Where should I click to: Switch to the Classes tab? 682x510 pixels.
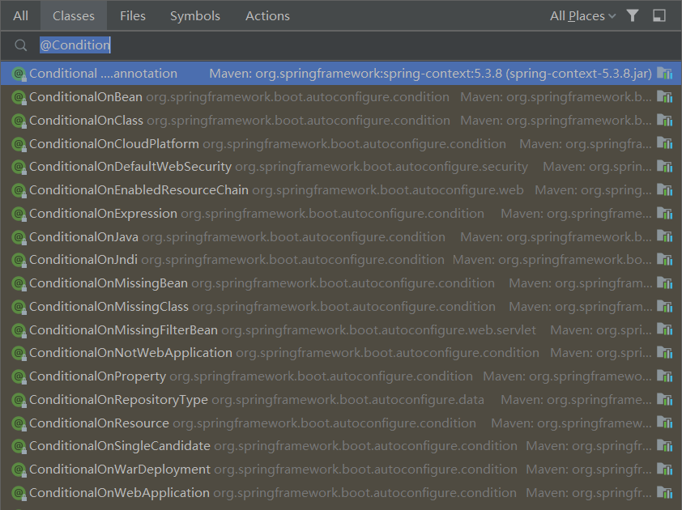point(74,16)
